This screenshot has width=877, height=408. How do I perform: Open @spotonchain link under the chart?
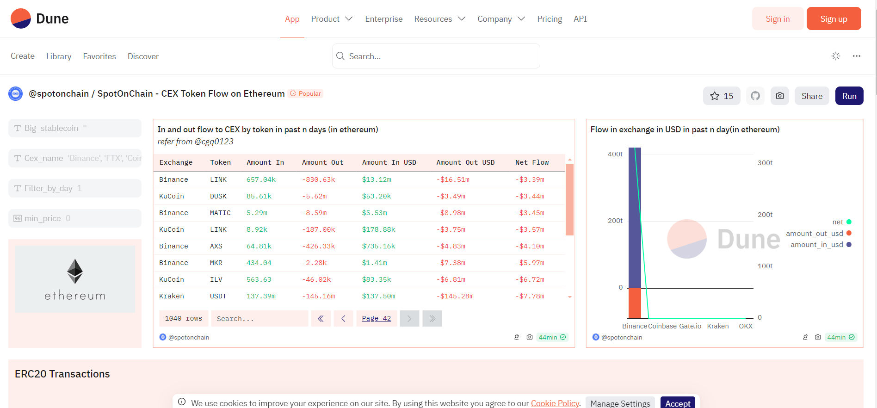(x=622, y=337)
